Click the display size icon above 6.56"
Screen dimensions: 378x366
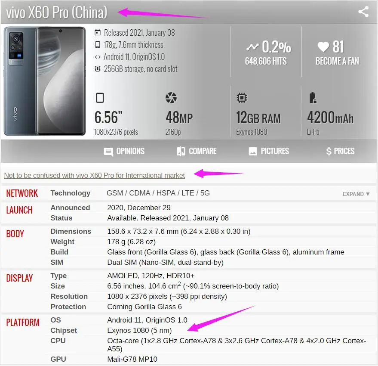pyautogui.click(x=100, y=98)
